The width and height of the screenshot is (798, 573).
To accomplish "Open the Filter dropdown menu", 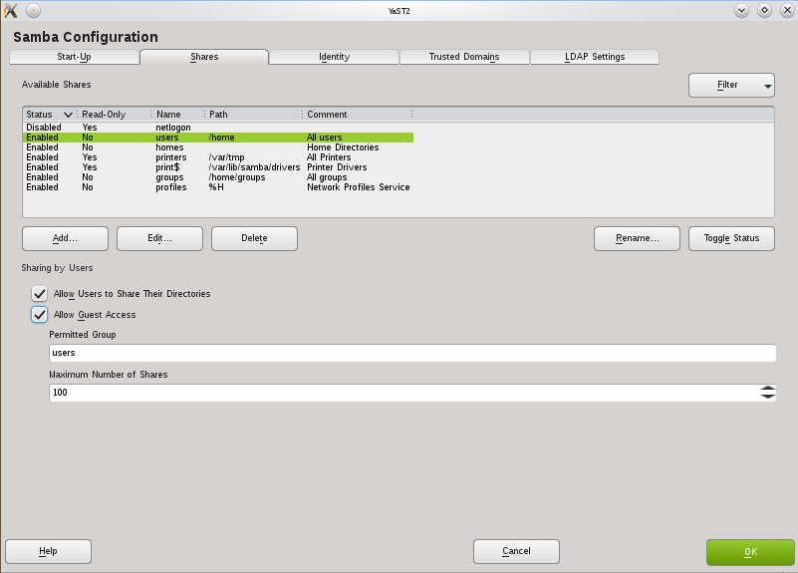I will pos(731,85).
